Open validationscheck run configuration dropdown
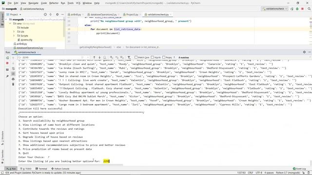Viewport: 312px width, 175px height. (x=275, y=9)
